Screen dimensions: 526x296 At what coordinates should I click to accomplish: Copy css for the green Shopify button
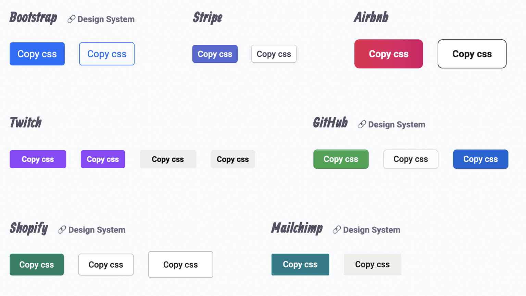click(37, 264)
